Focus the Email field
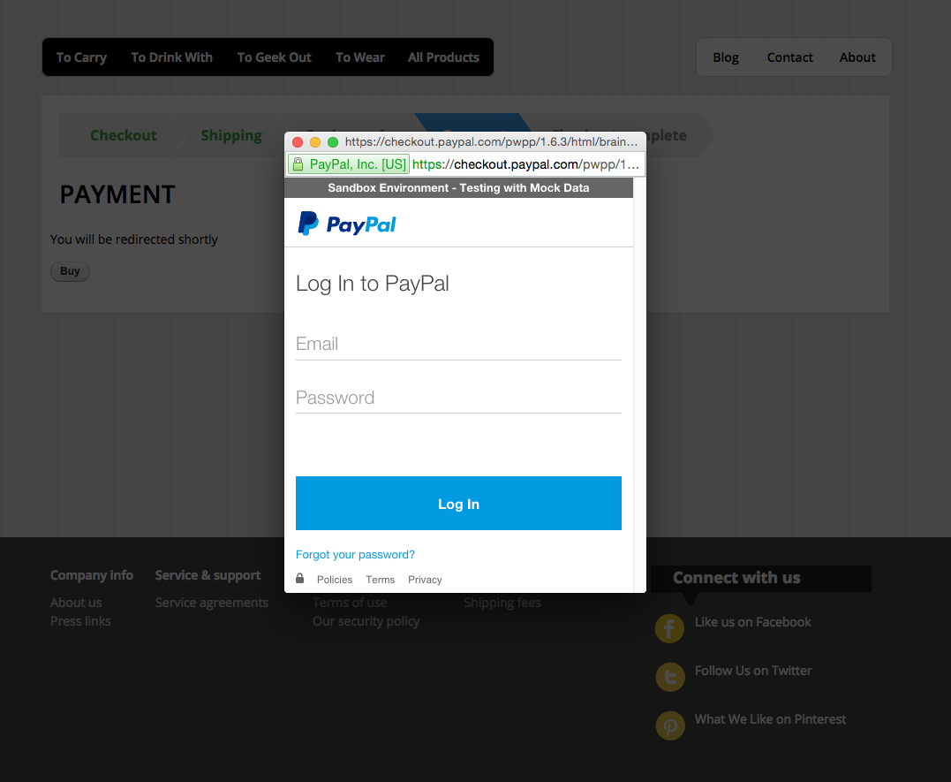 click(x=458, y=345)
